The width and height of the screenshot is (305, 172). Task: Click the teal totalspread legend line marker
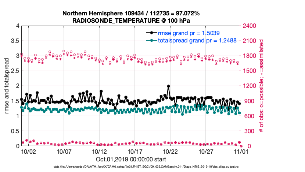[151, 40]
